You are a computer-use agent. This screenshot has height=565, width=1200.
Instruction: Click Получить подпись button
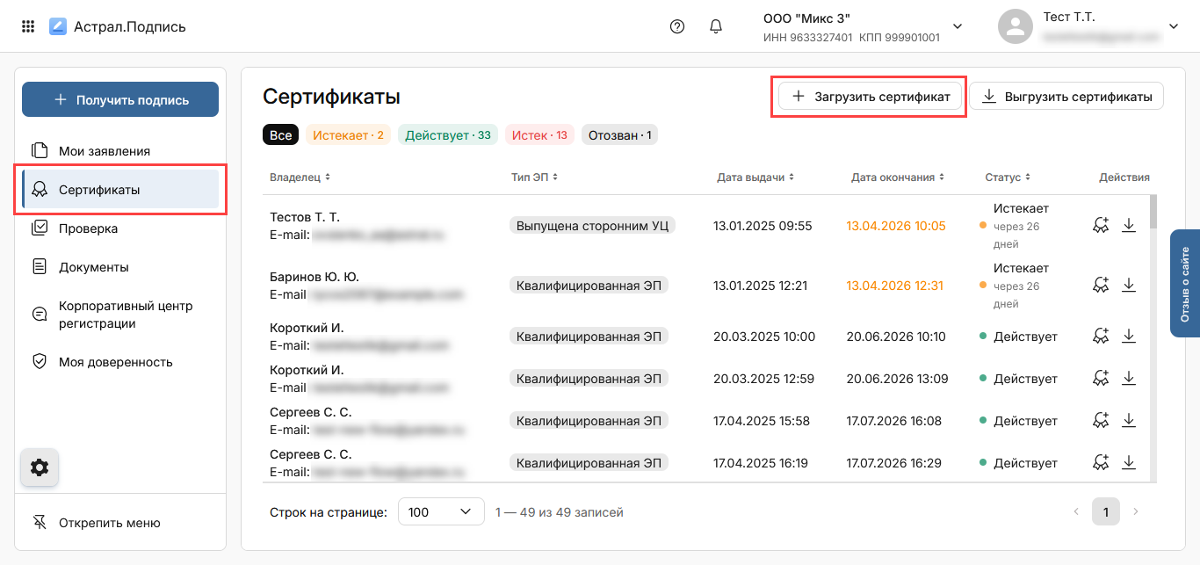point(120,100)
